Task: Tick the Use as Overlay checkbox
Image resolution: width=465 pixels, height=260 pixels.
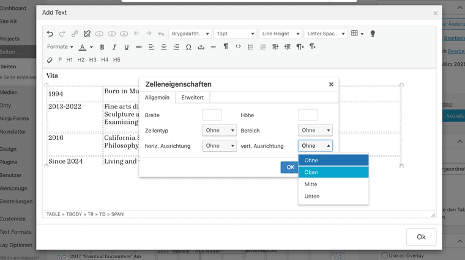Action: (383, 255)
